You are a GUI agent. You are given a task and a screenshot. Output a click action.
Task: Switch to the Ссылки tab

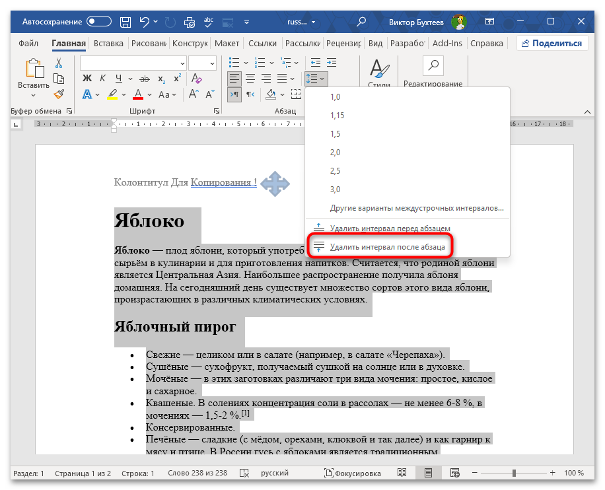[262, 43]
